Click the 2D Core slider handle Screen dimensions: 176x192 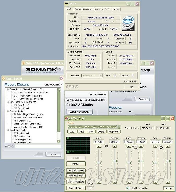[99, 163]
